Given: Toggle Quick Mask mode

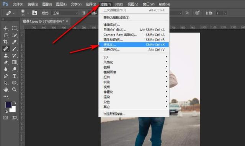Looking at the screenshot, I should pyautogui.click(x=6, y=118).
